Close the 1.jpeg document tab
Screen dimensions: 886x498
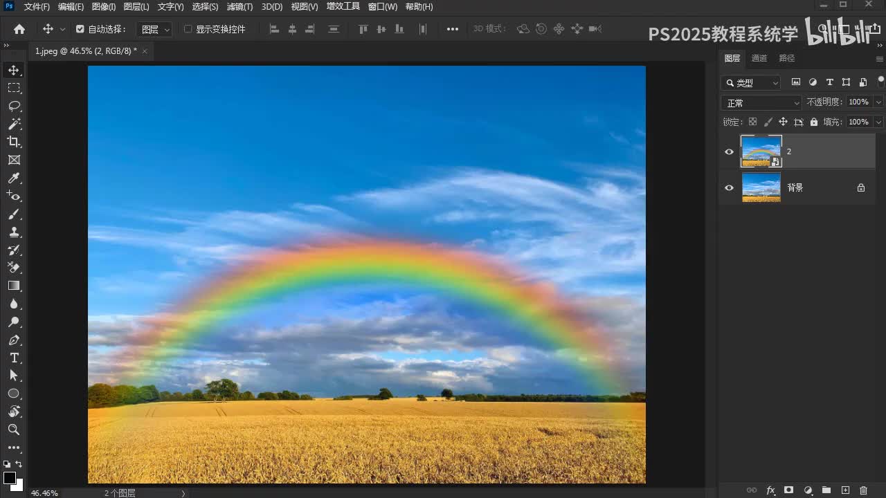click(145, 51)
